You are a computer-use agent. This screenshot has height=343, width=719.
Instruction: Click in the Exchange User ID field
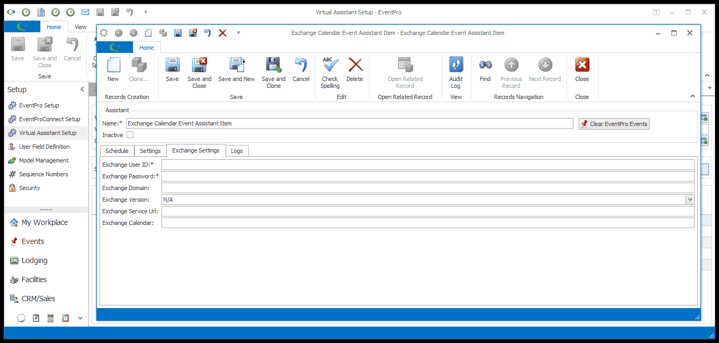pos(428,165)
